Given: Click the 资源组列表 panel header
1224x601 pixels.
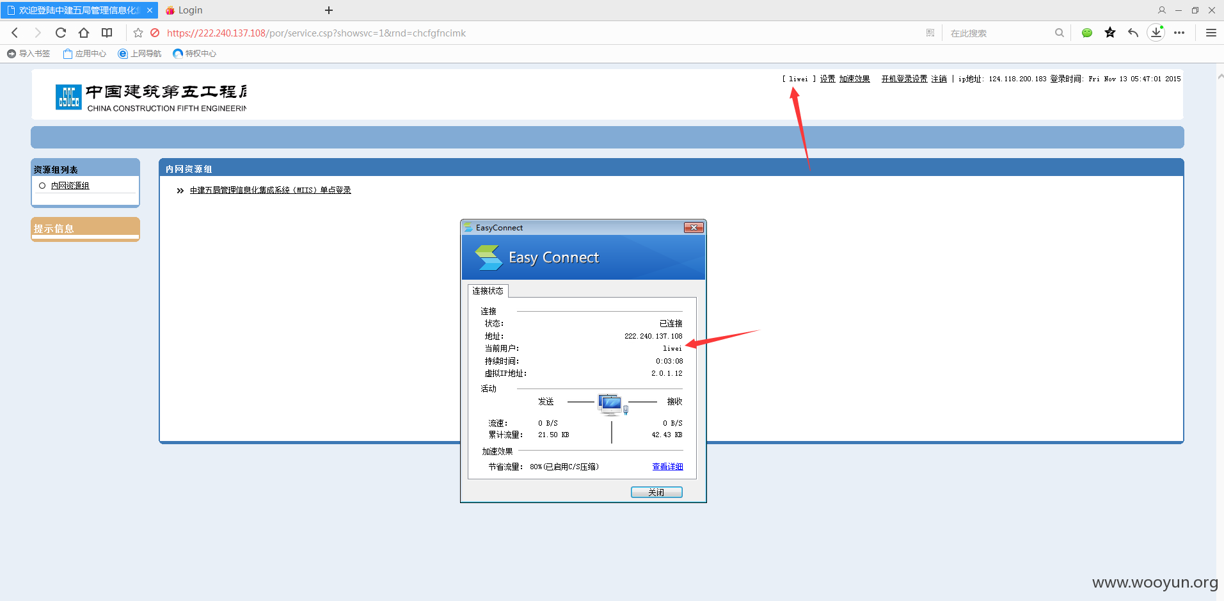Looking at the screenshot, I should [85, 168].
